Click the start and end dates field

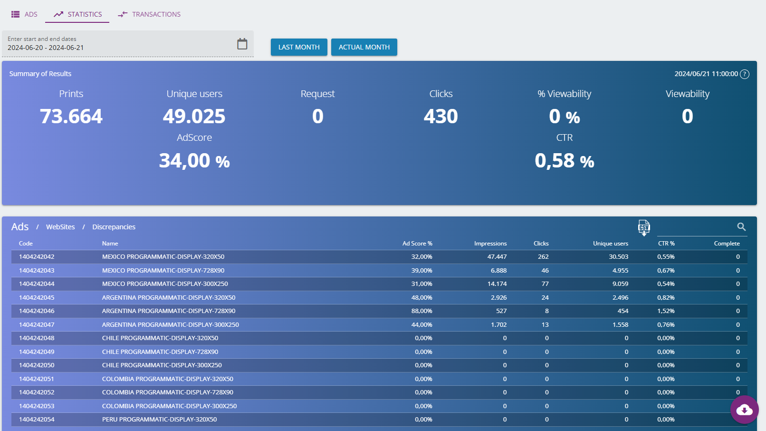pyautogui.click(x=119, y=44)
